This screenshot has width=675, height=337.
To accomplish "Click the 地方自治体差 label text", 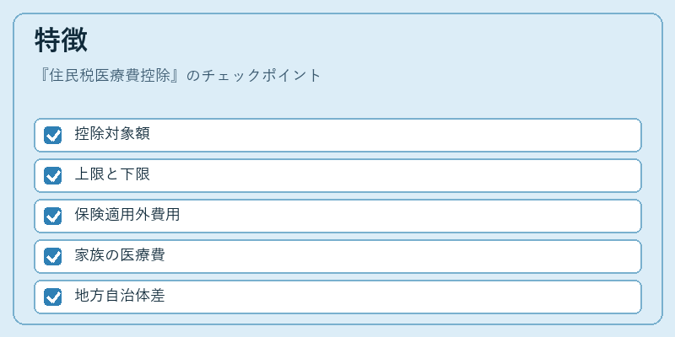I will click(120, 296).
